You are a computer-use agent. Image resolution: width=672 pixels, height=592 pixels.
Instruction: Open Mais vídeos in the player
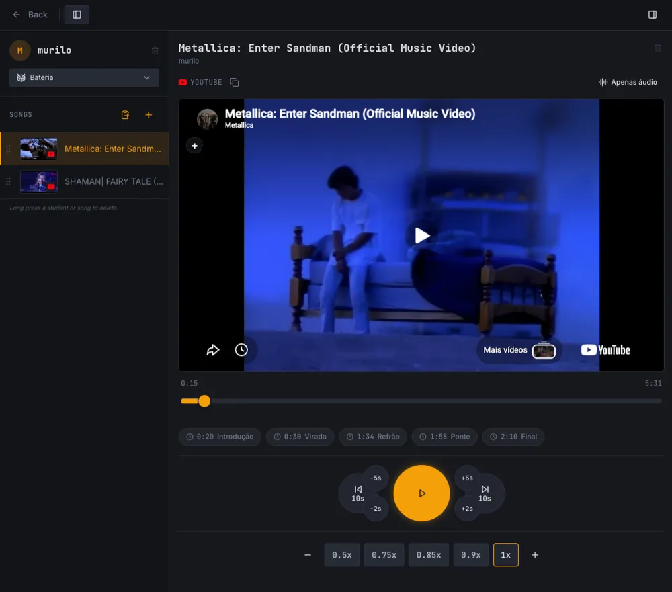[x=519, y=350]
